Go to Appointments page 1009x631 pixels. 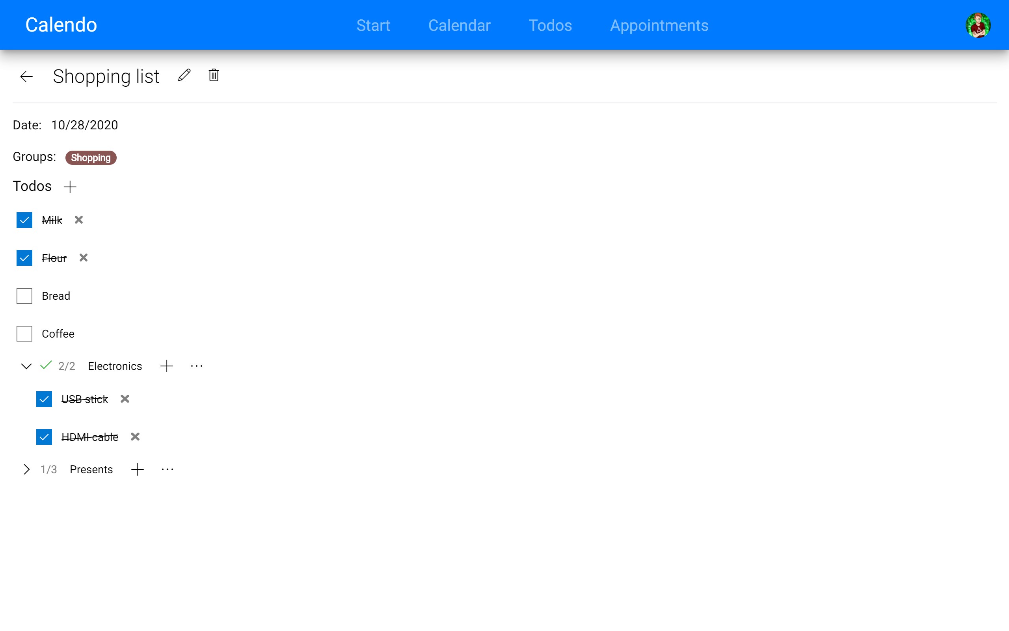659,25
